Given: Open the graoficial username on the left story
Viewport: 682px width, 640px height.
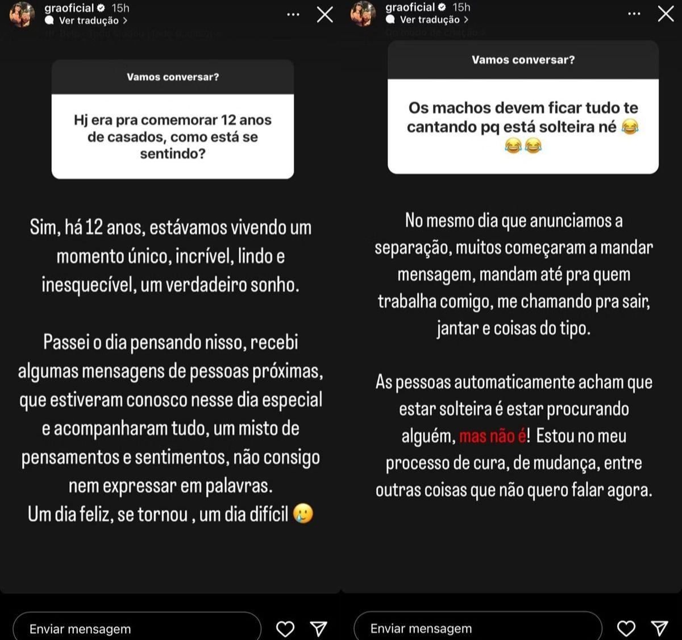Looking at the screenshot, I should [69, 8].
